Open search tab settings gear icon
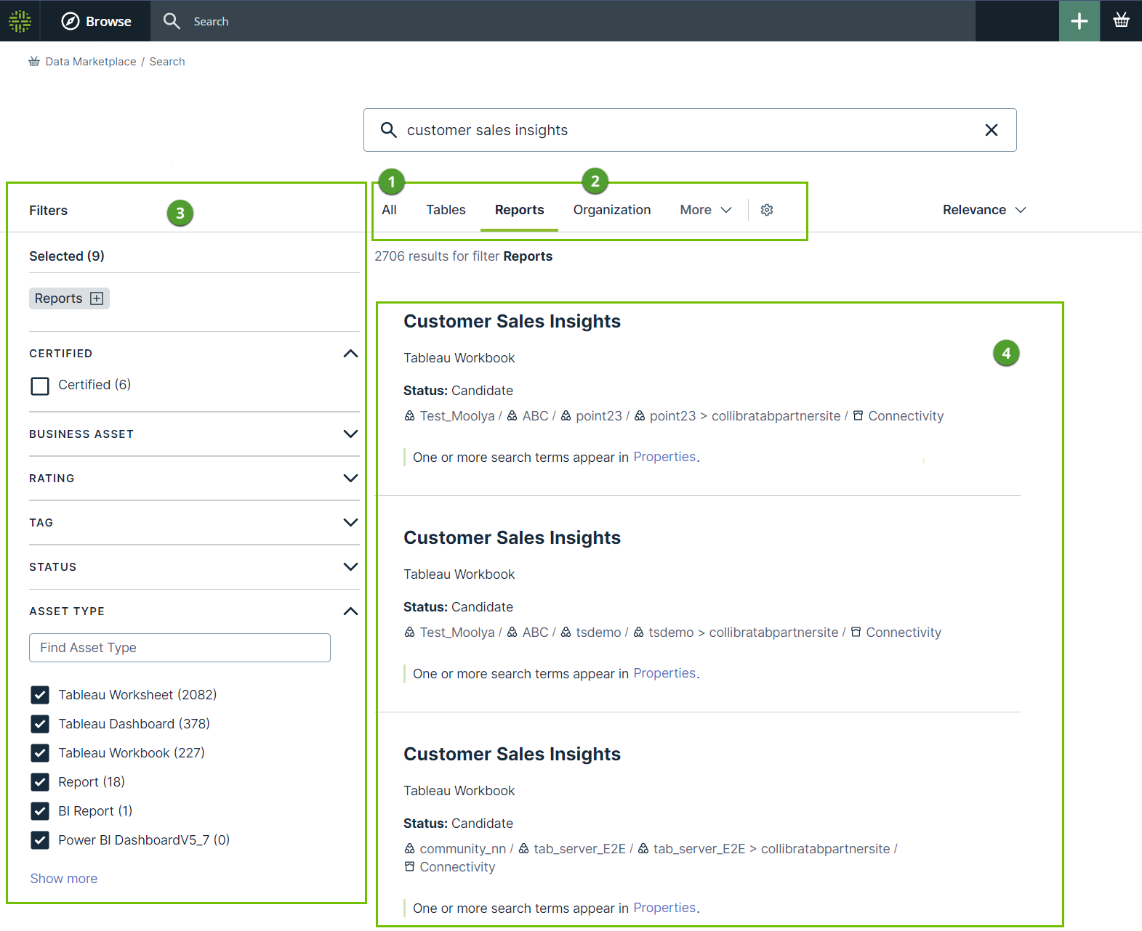Image resolution: width=1142 pixels, height=931 pixels. click(767, 210)
